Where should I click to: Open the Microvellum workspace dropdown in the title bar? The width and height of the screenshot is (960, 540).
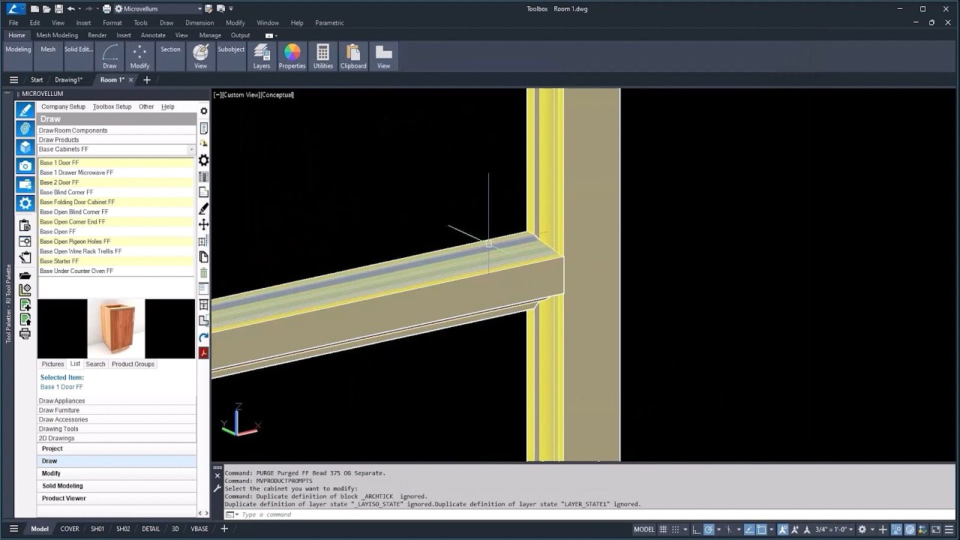(x=158, y=9)
